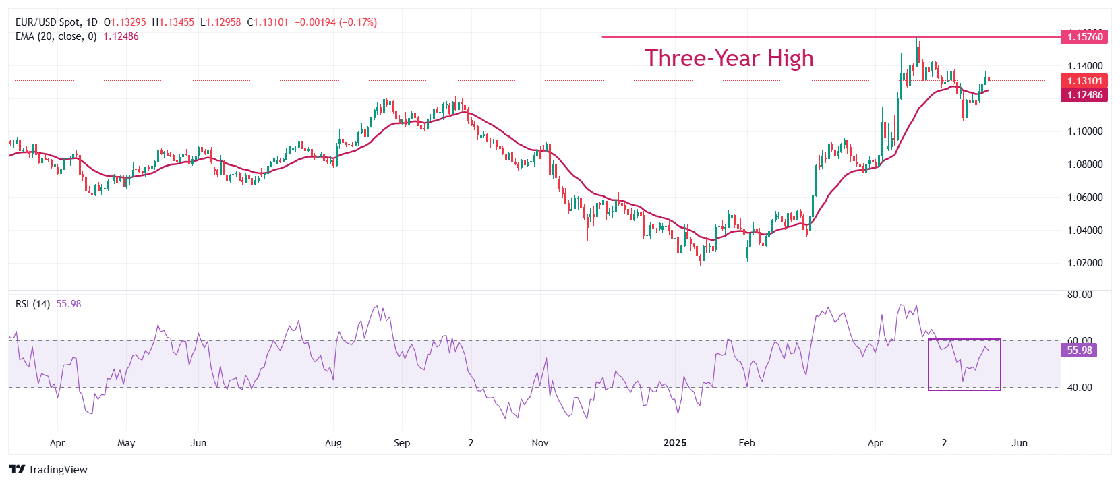This screenshot has height=484, width=1120.
Task: Click the May label on the time axis
Action: (x=126, y=443)
